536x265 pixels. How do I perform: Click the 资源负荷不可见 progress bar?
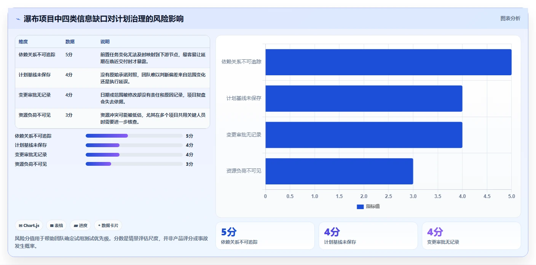(x=134, y=164)
